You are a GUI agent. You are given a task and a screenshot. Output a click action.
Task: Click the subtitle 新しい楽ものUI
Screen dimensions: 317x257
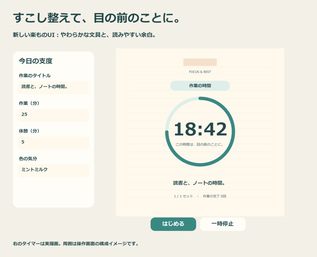tap(34, 35)
